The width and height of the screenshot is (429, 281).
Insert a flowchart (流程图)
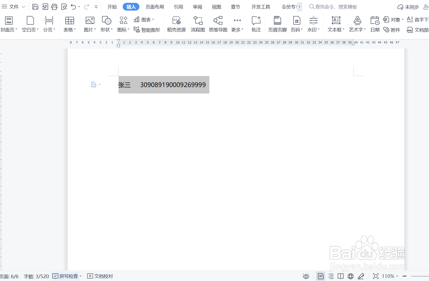click(x=198, y=24)
